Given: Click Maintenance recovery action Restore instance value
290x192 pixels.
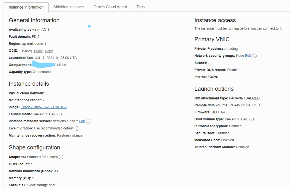Looking at the screenshot, I should point(70,136).
